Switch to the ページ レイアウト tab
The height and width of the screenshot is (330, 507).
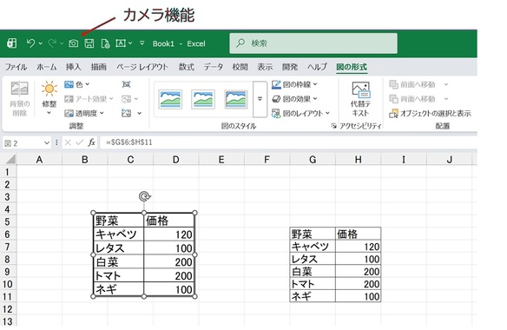pos(142,67)
